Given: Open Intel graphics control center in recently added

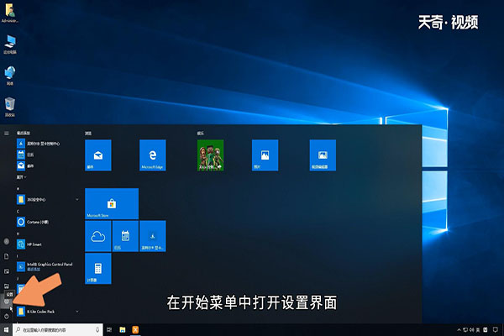Looking at the screenshot, I should [x=46, y=144].
